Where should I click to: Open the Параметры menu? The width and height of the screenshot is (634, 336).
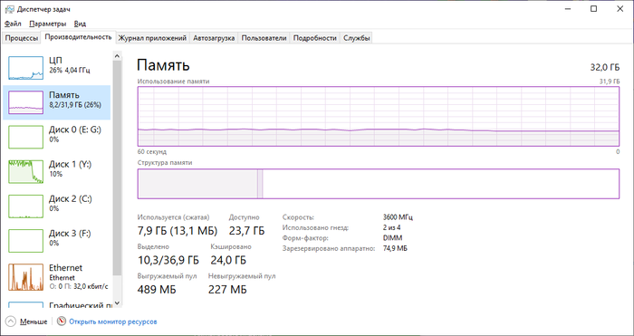(x=47, y=24)
